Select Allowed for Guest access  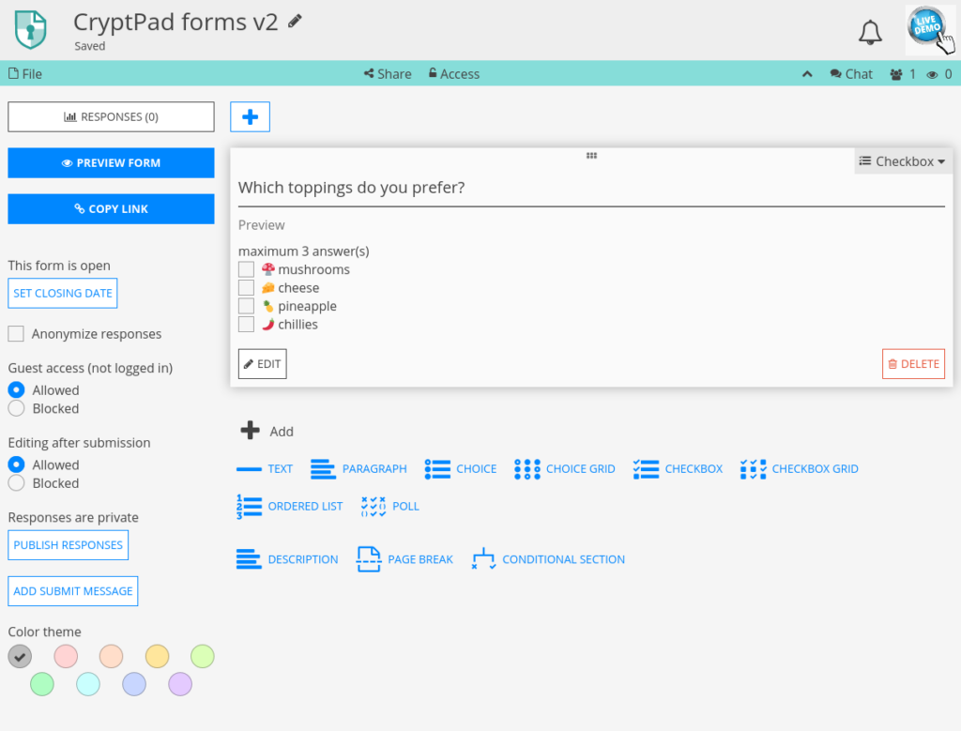17,389
